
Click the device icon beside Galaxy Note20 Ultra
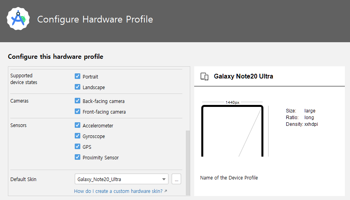[204, 77]
